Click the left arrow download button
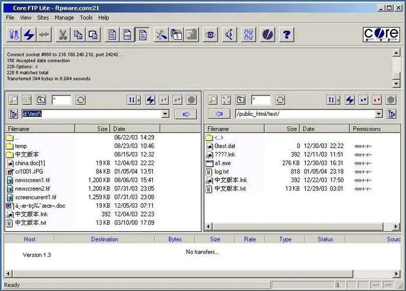Image resolution: width=406 pixels, height=291 pixels. click(x=219, y=113)
